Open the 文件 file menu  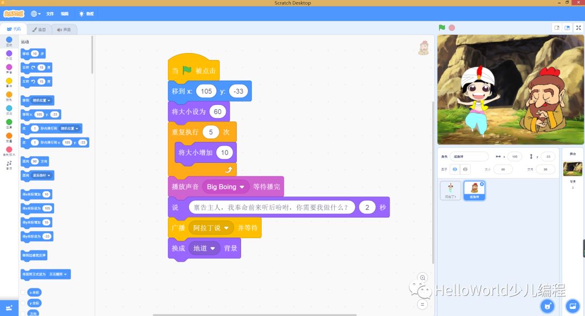[50, 14]
